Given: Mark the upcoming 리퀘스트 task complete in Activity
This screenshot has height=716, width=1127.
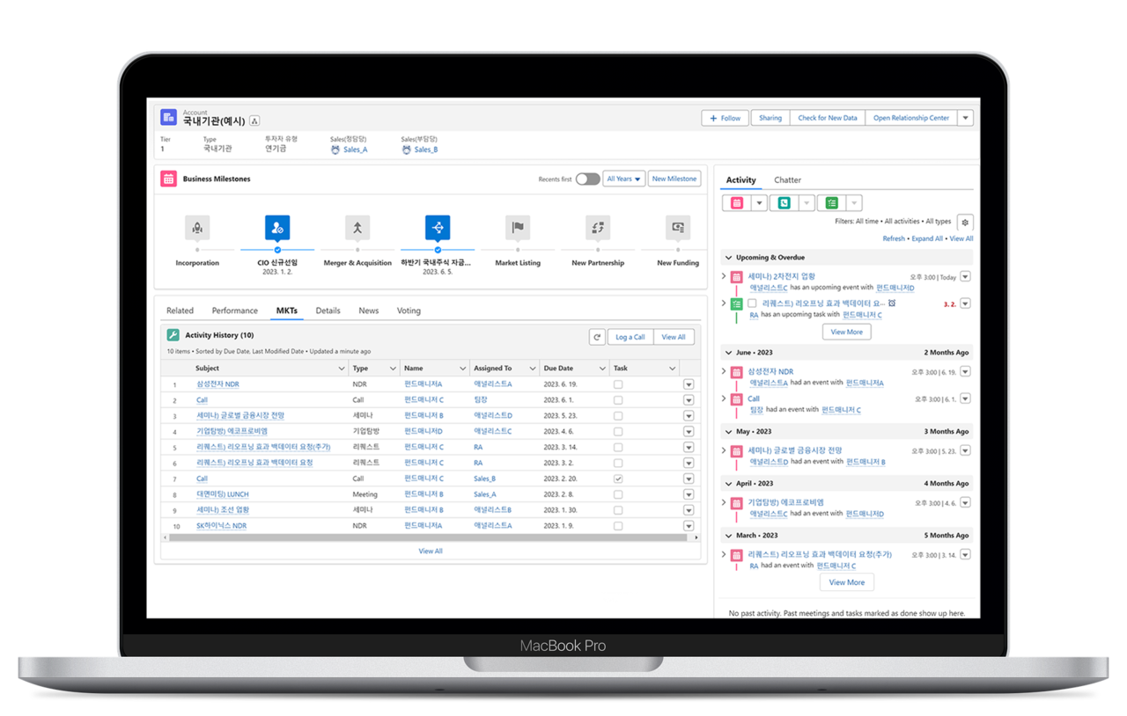Looking at the screenshot, I should pyautogui.click(x=752, y=303).
